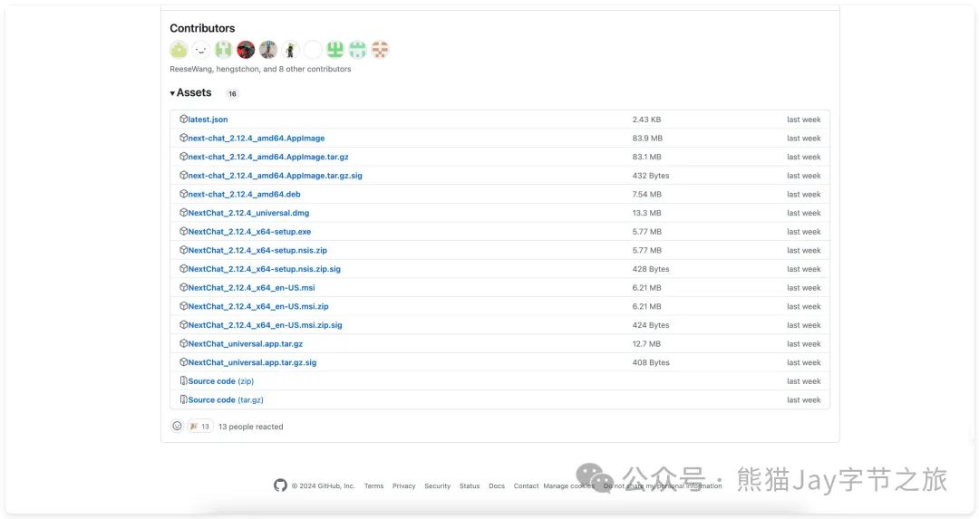Click package icon beside next-chat_2.12.4_amd64.deb
Image resolution: width=979 pixels, height=519 pixels.
click(183, 194)
